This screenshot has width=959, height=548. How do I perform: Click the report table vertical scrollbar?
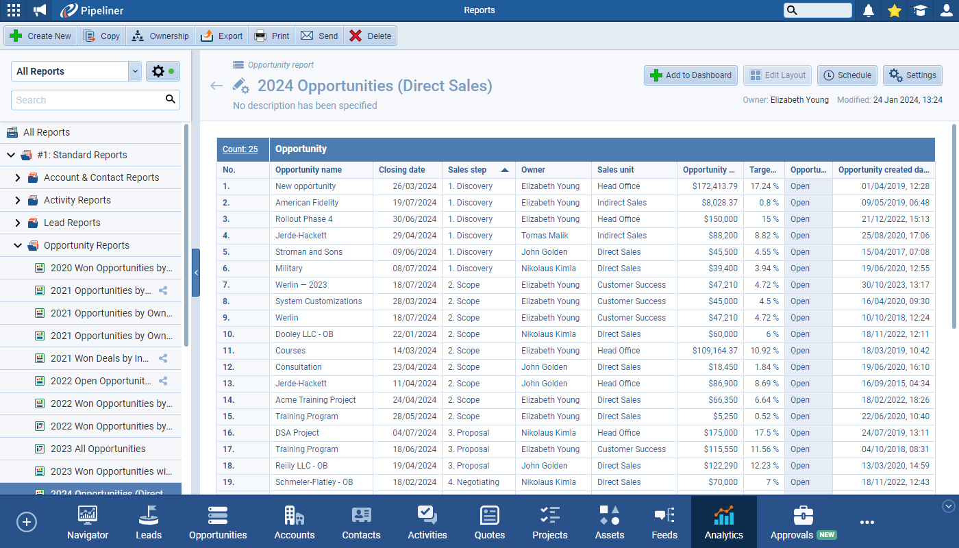pyautogui.click(x=954, y=274)
